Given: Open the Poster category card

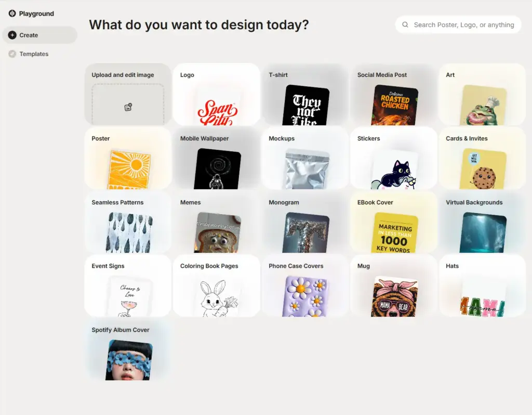Looking at the screenshot, I should (128, 158).
